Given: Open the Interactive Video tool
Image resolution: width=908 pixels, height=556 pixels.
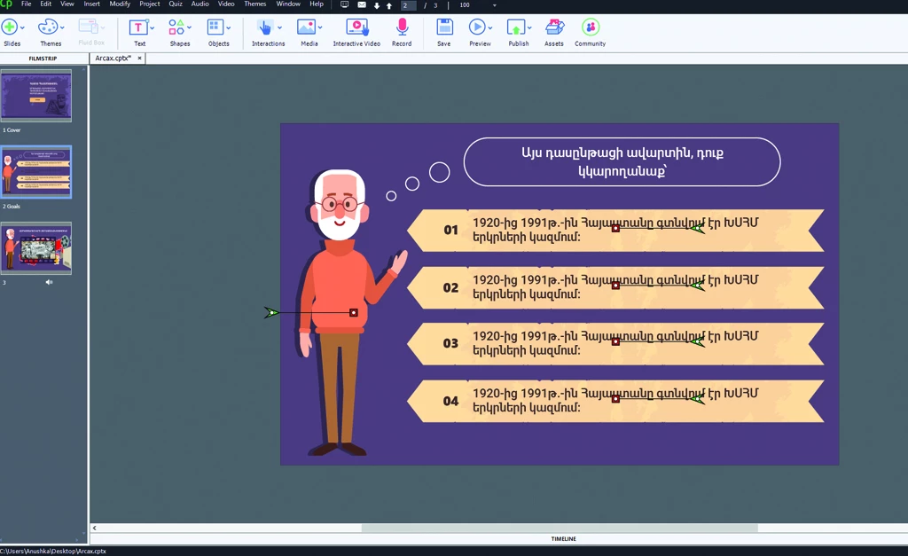Looking at the screenshot, I should (x=356, y=27).
